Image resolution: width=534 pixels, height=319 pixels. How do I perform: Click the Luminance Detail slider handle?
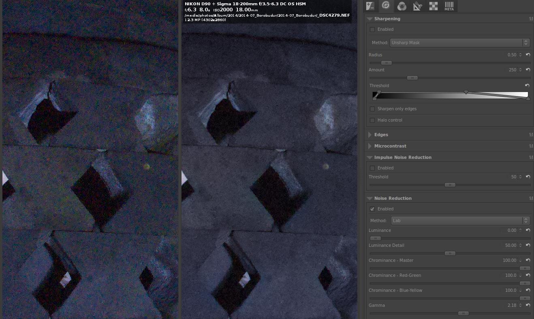[x=450, y=253]
